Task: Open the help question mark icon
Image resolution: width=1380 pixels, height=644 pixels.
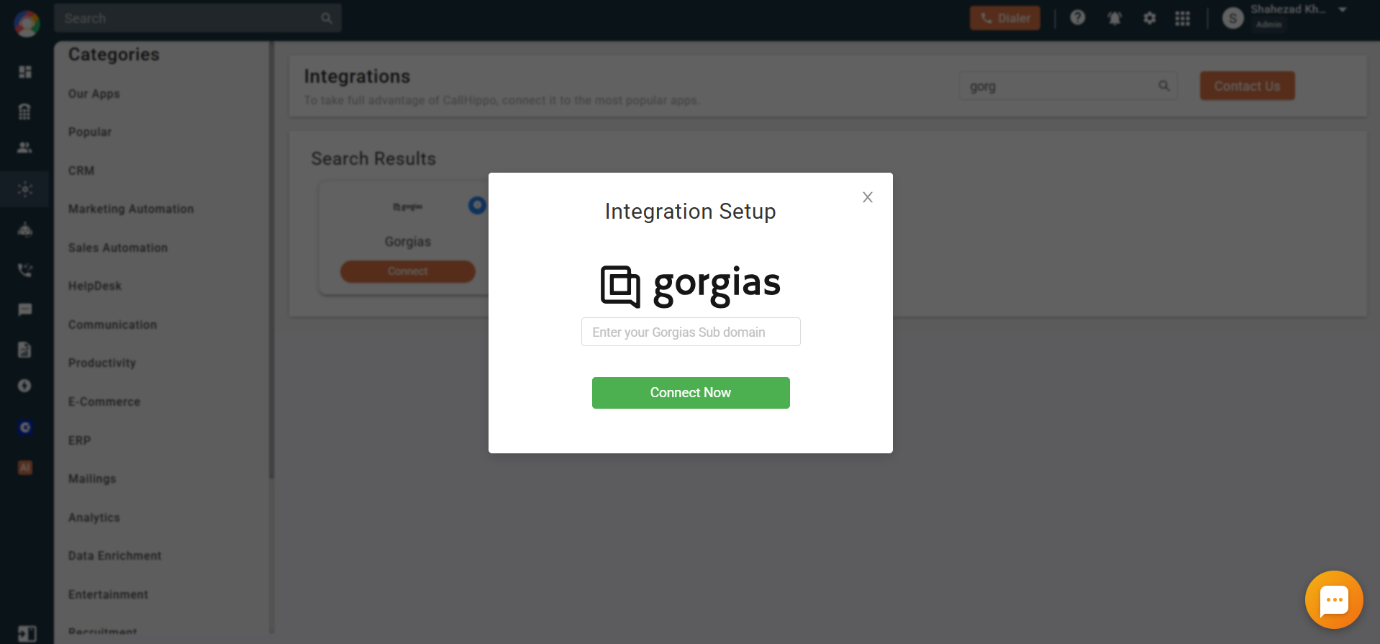Action: coord(1077,18)
